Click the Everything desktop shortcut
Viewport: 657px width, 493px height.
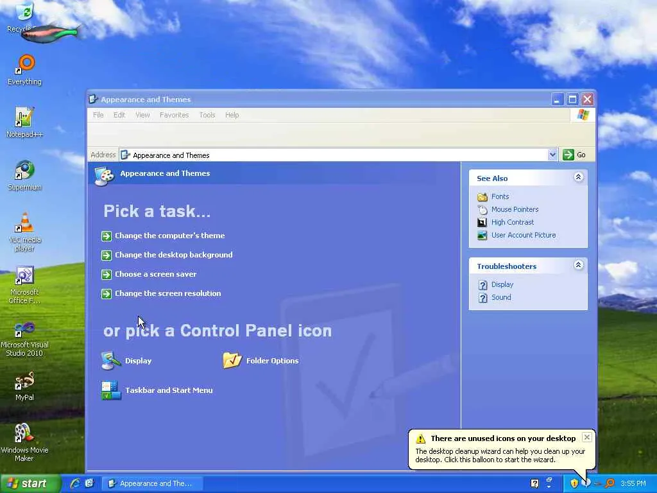25,70
